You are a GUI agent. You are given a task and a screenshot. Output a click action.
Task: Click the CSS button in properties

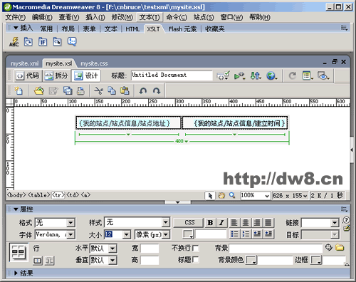(x=189, y=222)
